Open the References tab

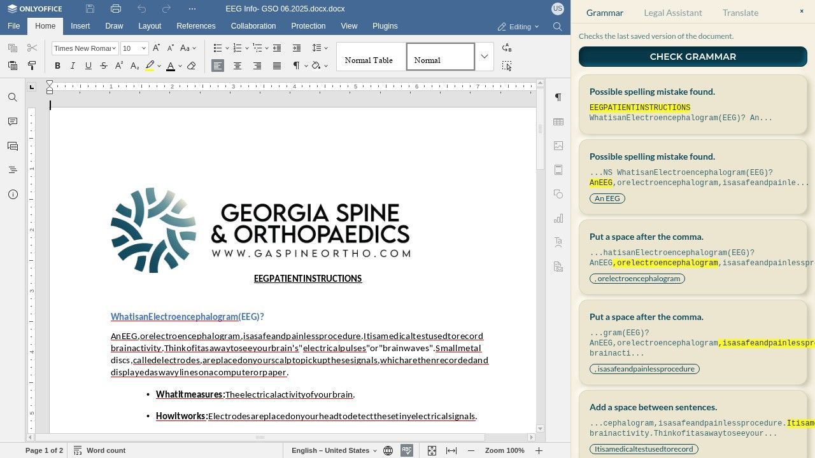pos(196,26)
